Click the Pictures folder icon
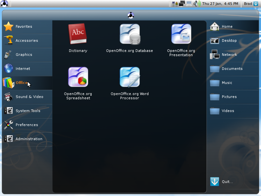261x196 pixels. click(215, 97)
